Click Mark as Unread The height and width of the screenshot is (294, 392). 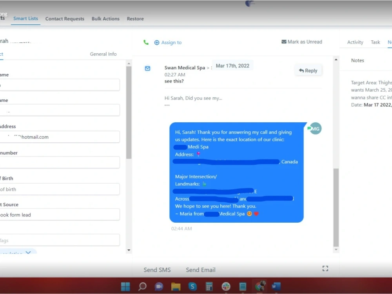(305, 42)
